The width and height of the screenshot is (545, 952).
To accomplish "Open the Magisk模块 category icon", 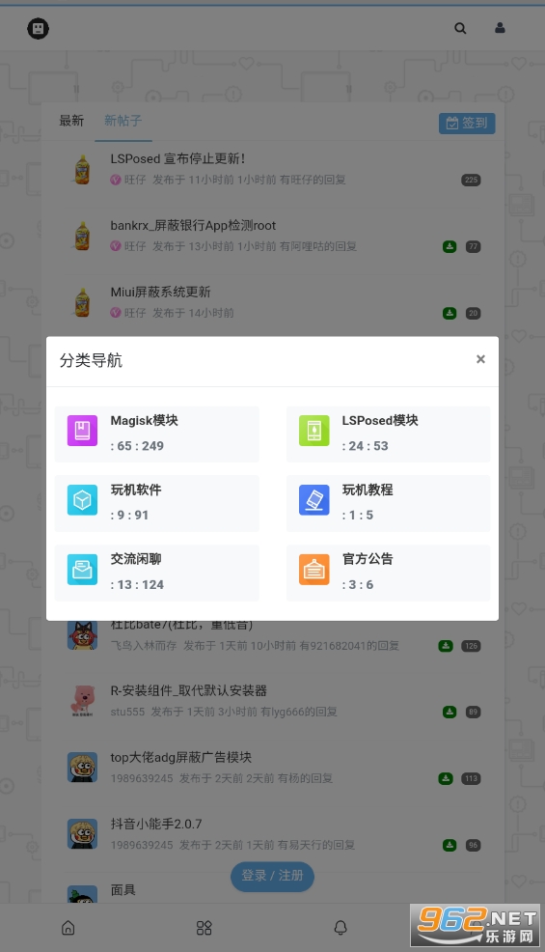I will click(83, 431).
